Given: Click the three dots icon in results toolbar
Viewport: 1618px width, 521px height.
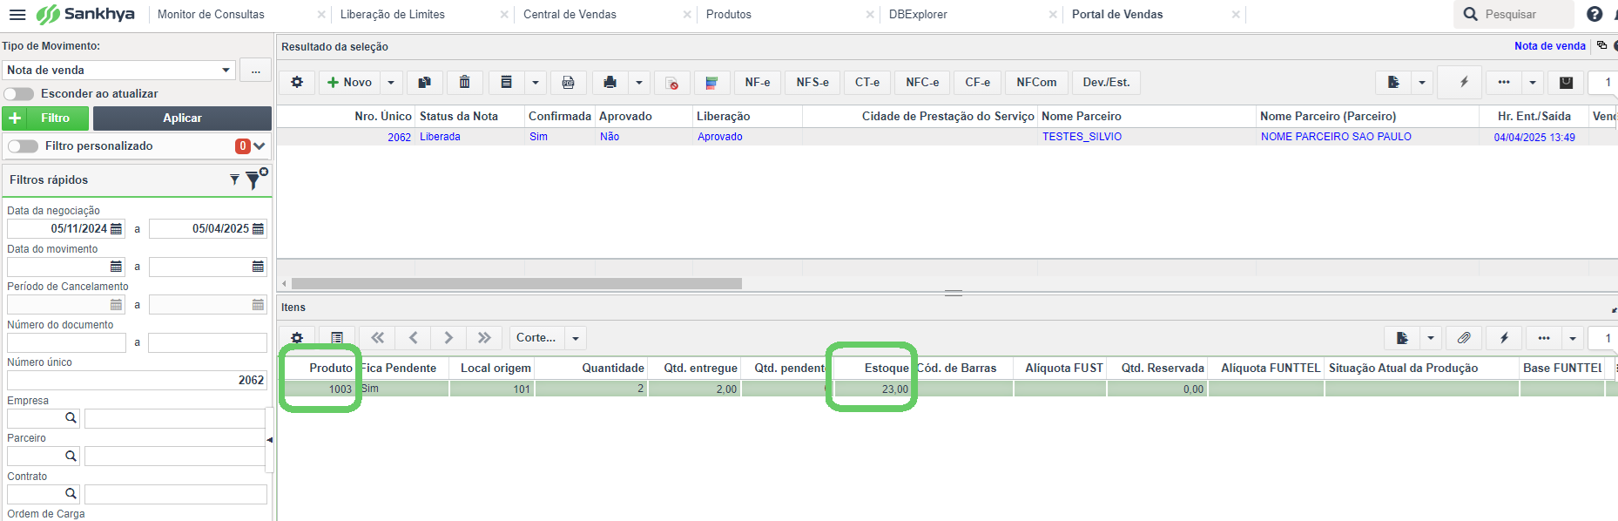Looking at the screenshot, I should (x=1504, y=82).
